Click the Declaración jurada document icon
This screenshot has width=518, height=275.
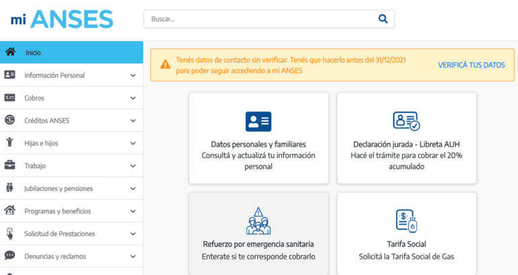click(406, 121)
